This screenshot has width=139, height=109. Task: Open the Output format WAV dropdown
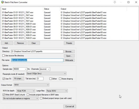31,85
